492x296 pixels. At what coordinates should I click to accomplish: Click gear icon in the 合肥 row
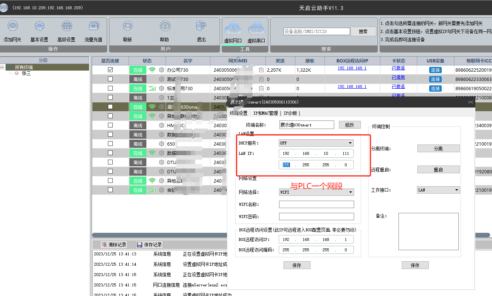tap(162, 190)
